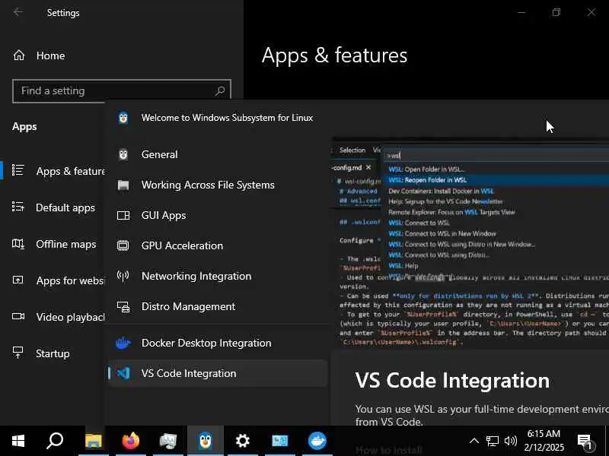
Task: Click the Working Across File Systems icon
Action: coord(123,185)
